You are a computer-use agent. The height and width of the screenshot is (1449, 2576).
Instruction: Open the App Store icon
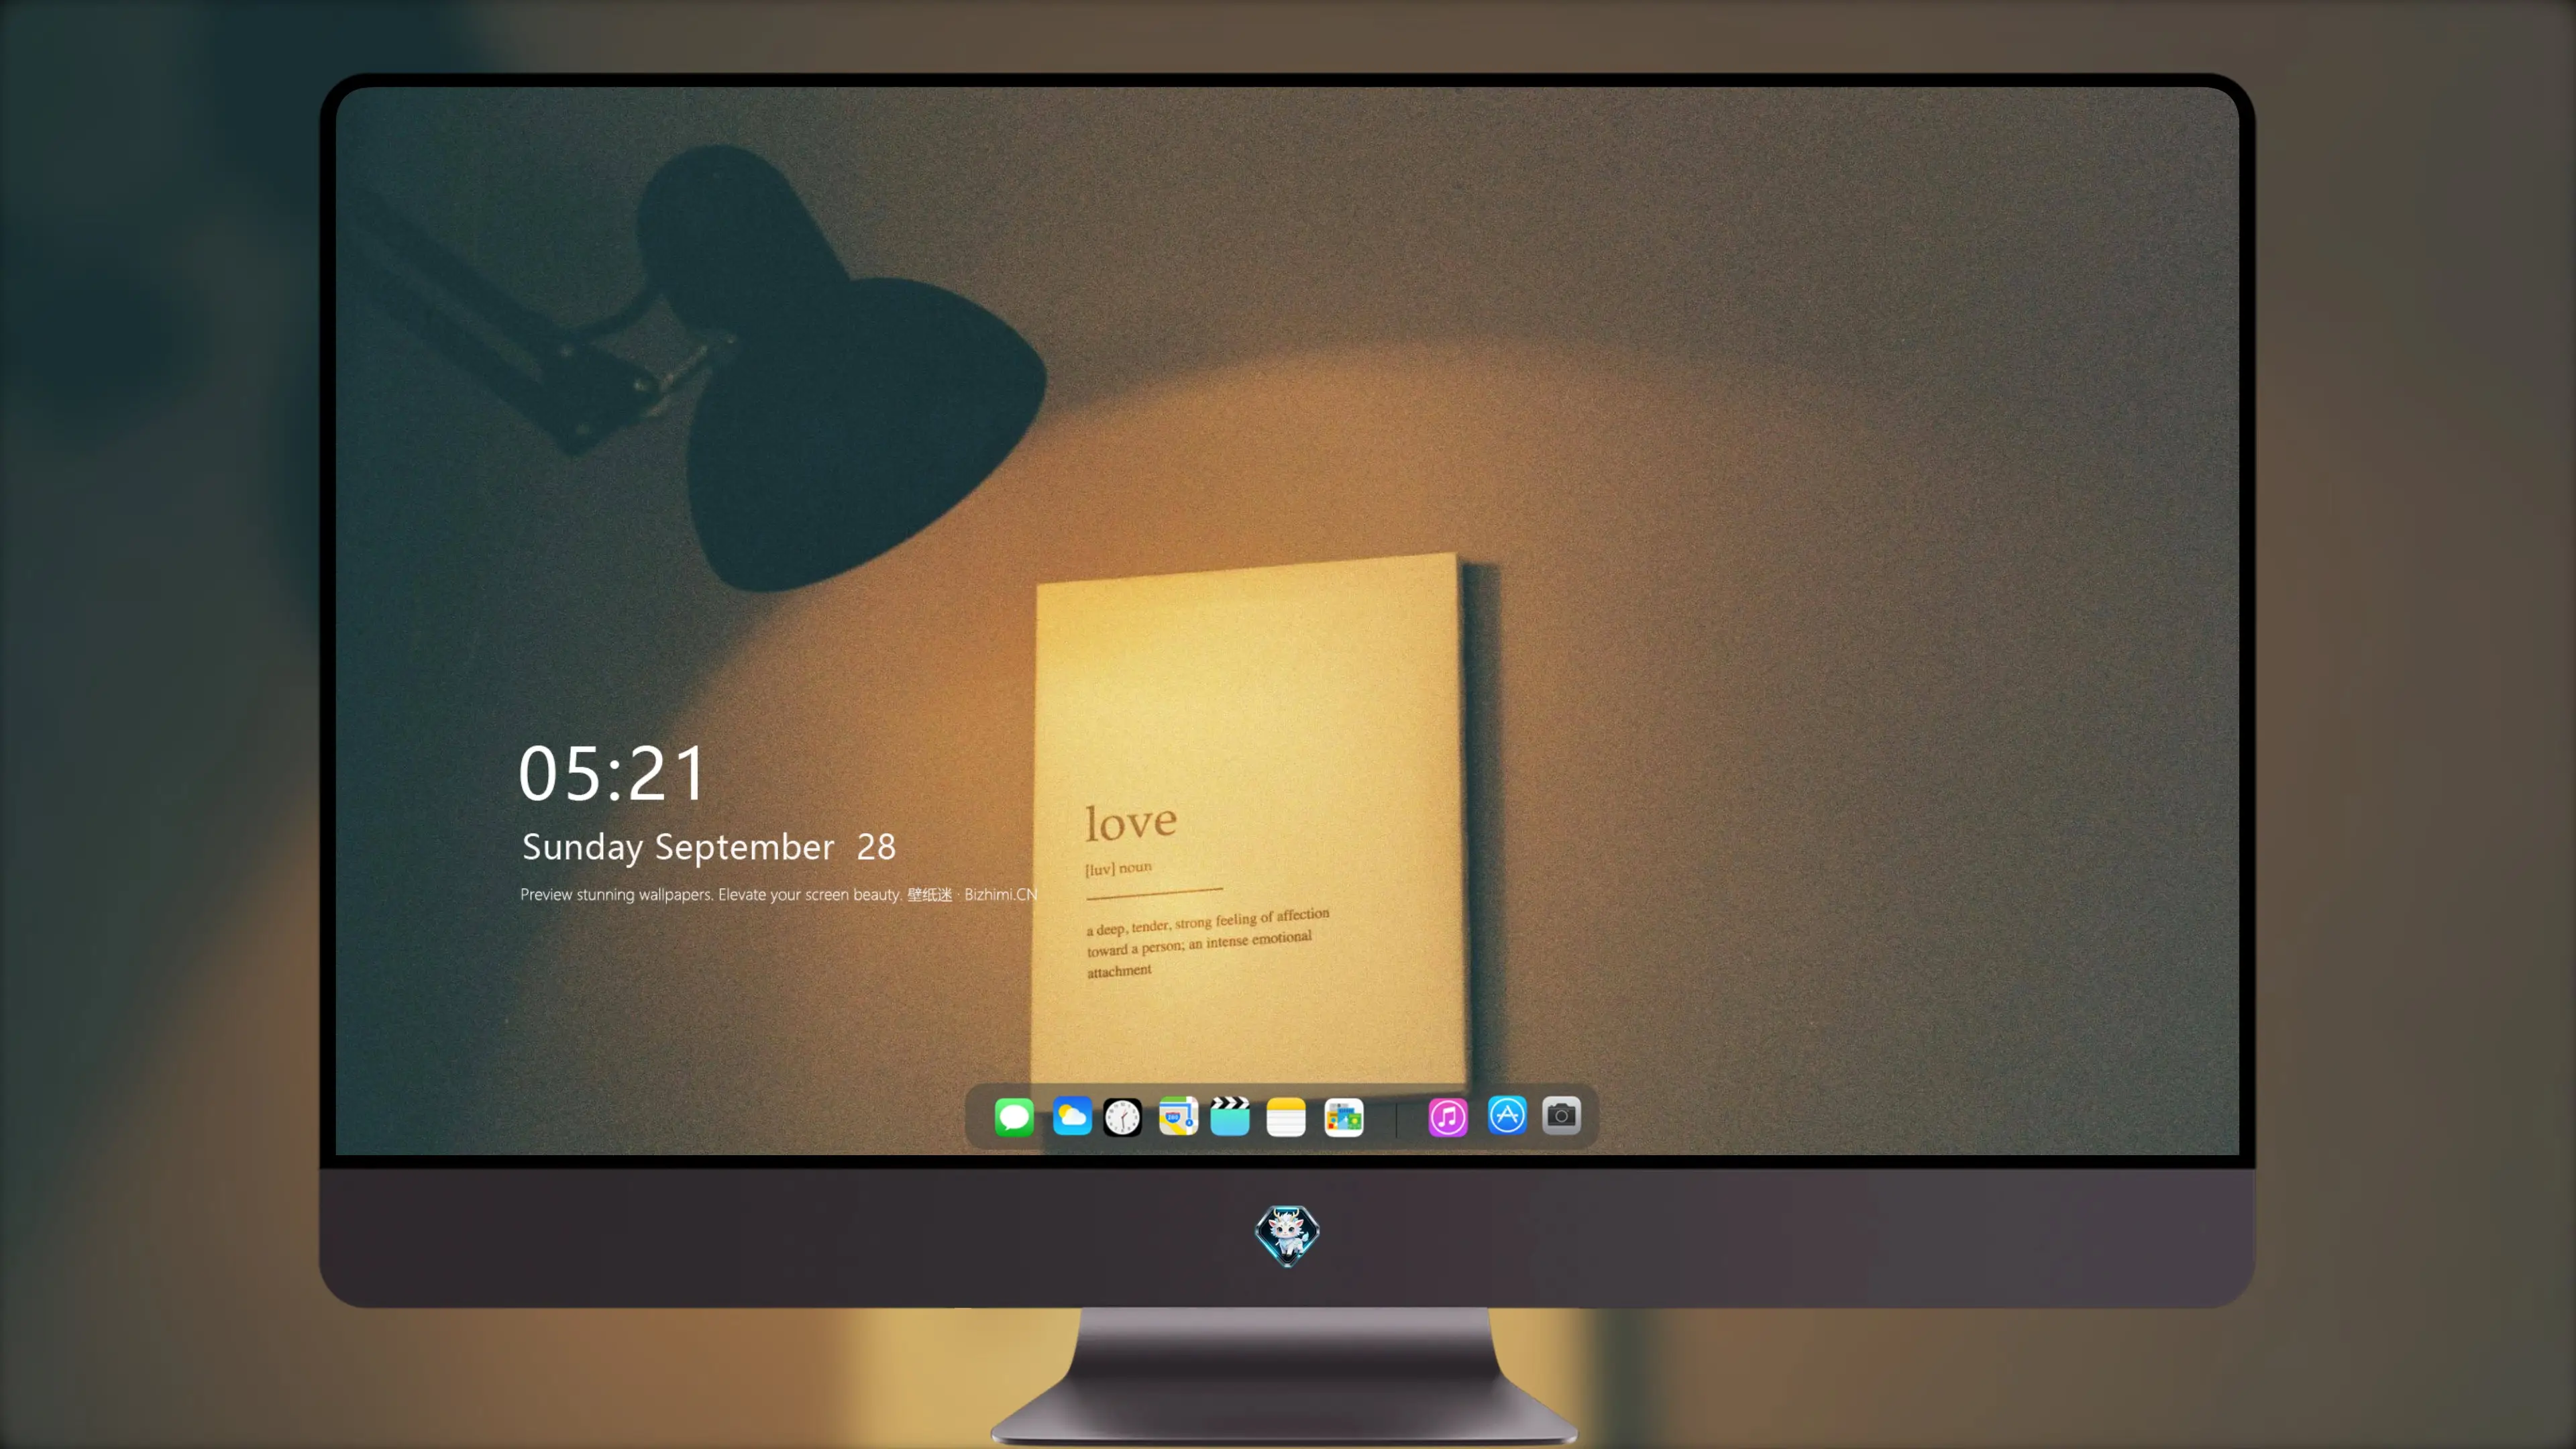[x=1507, y=1115]
